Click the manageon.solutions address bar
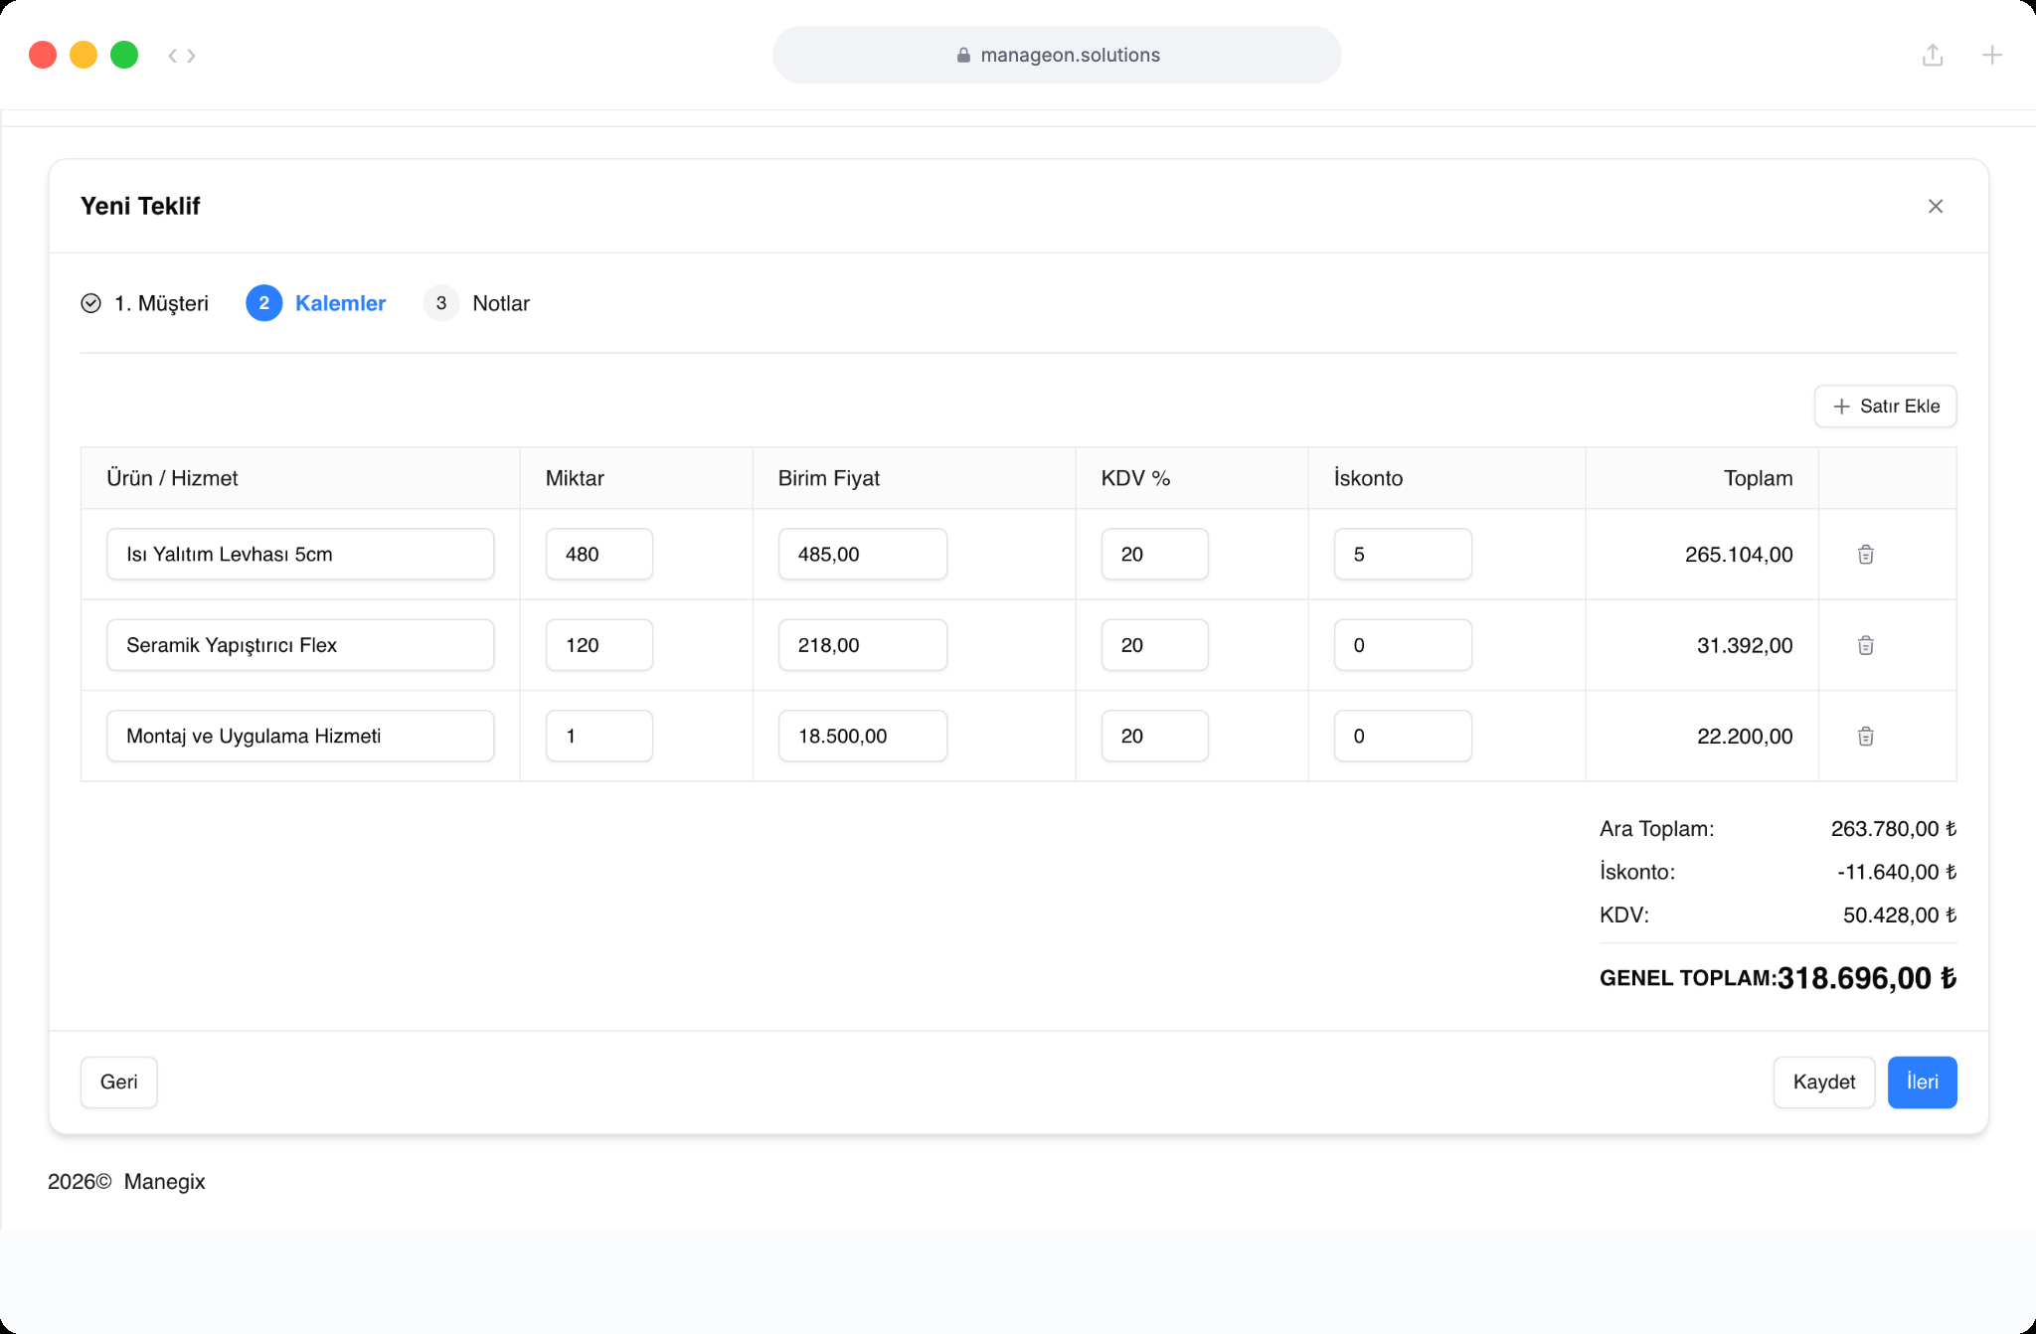 click(x=1057, y=55)
